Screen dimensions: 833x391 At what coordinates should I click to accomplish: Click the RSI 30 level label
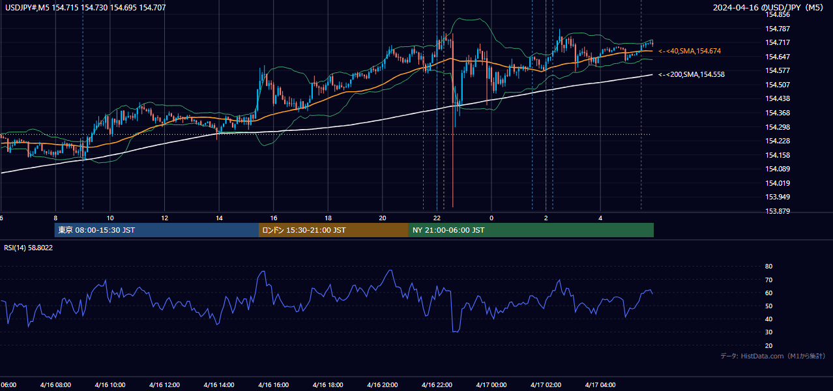(768, 332)
